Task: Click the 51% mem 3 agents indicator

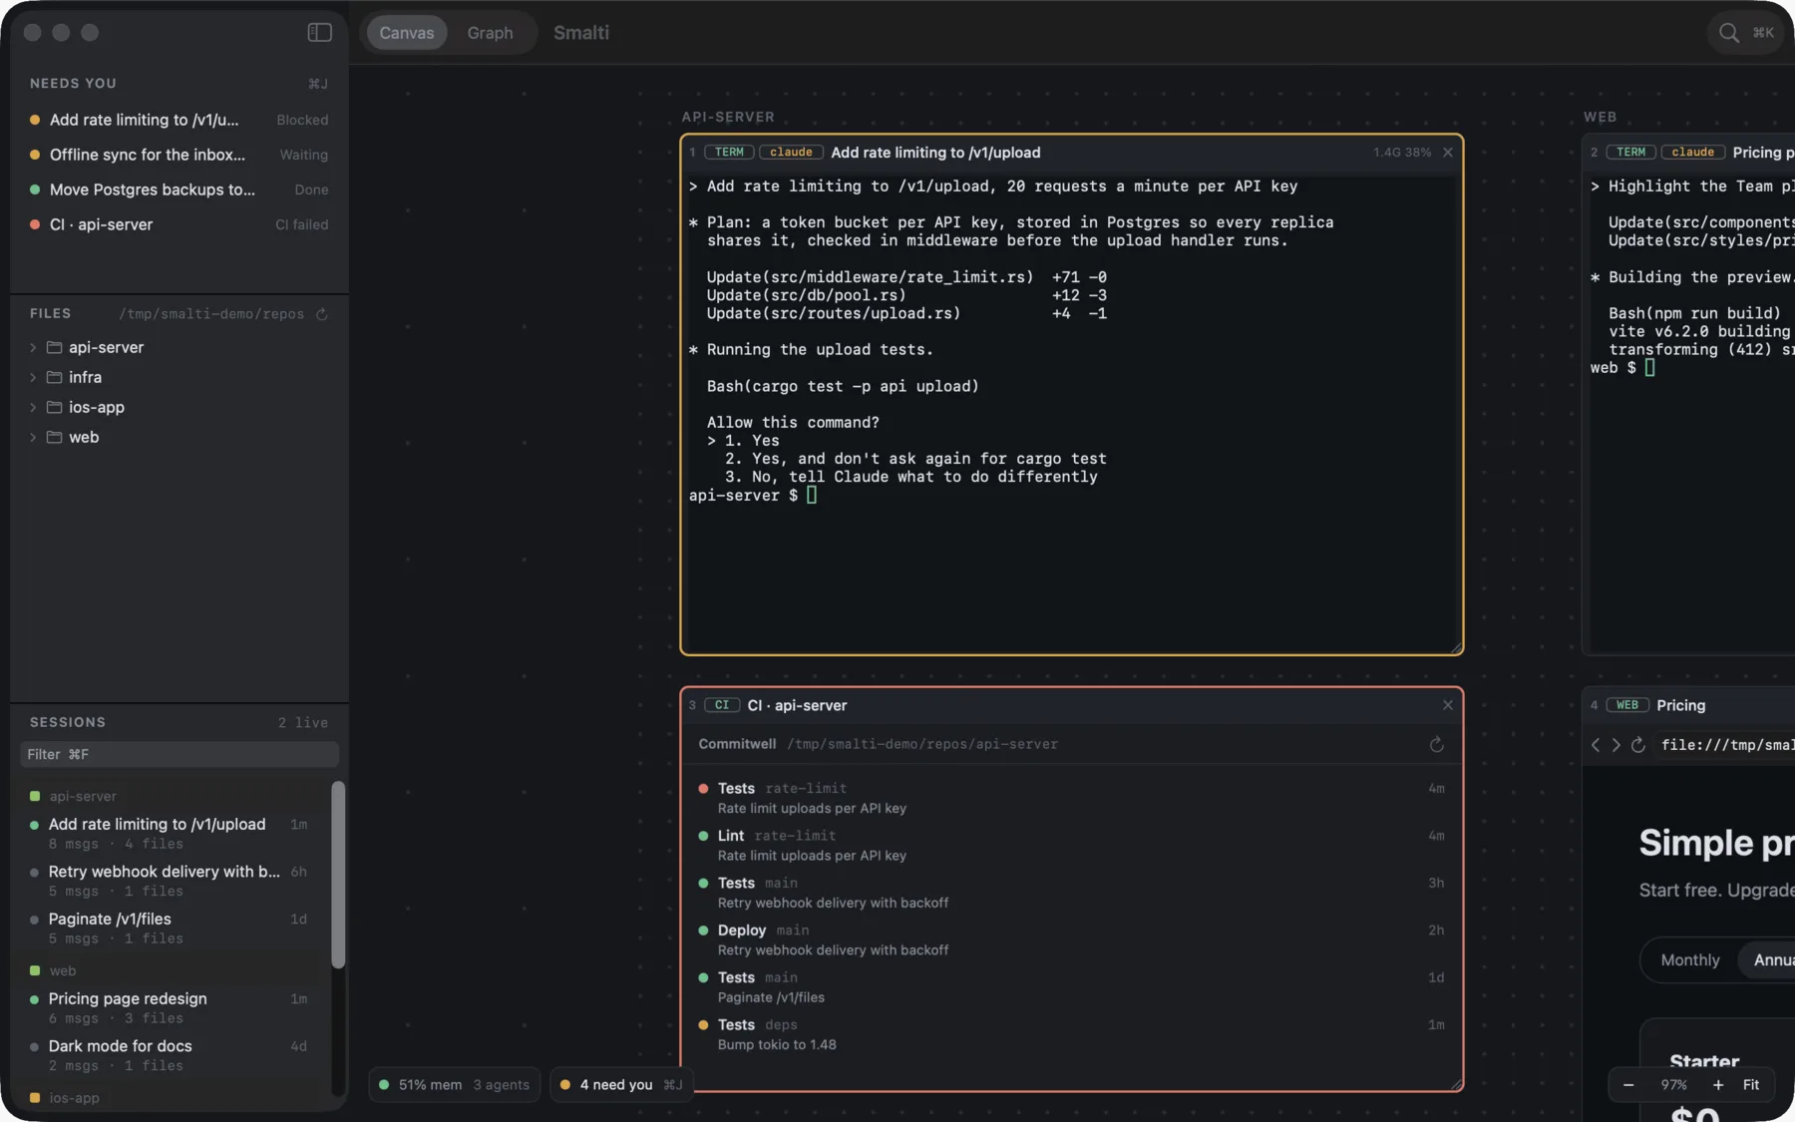Action: click(x=455, y=1085)
